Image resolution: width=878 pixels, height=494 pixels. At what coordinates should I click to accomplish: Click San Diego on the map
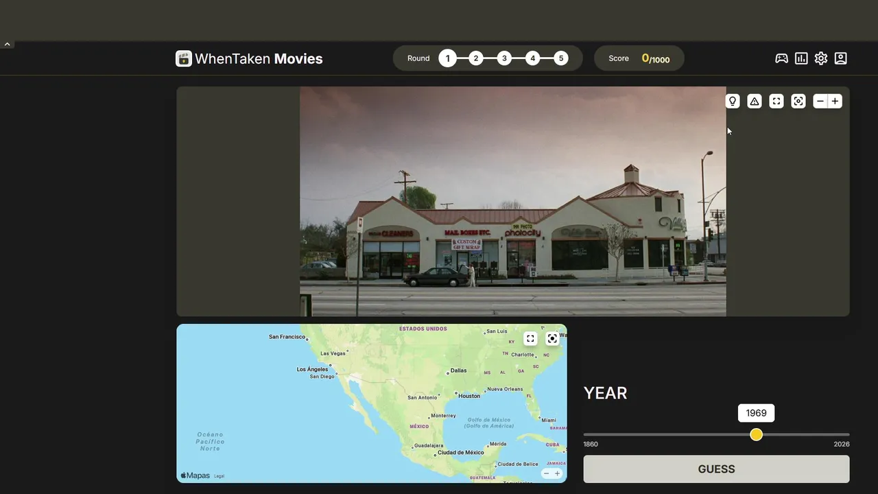click(x=322, y=376)
